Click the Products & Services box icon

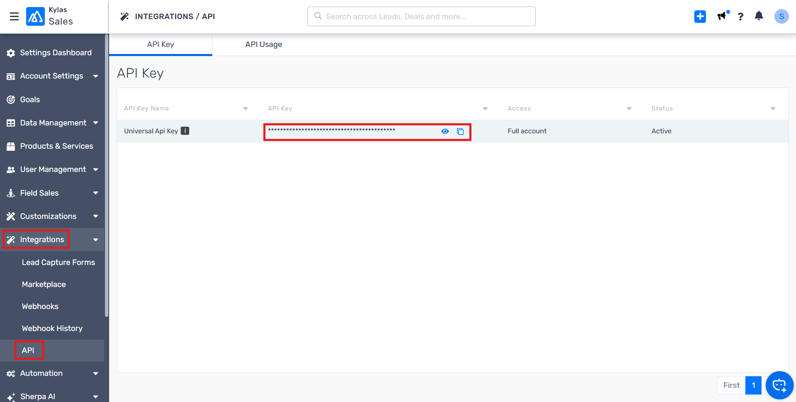click(x=11, y=146)
